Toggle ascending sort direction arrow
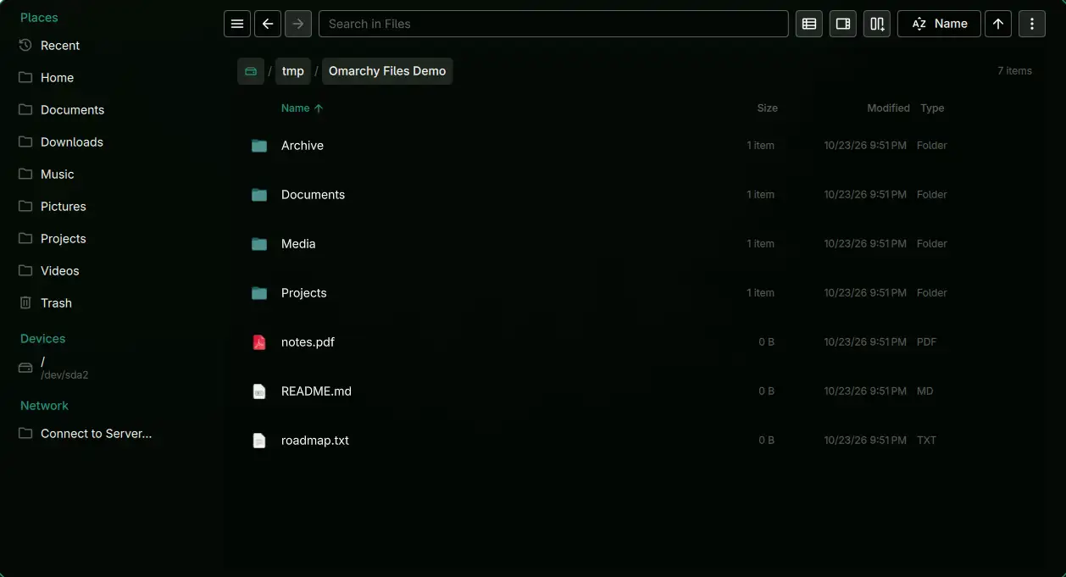1066x577 pixels. click(x=998, y=24)
